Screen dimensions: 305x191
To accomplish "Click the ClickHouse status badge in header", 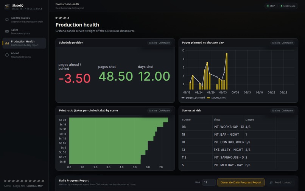I will coord(288,6).
